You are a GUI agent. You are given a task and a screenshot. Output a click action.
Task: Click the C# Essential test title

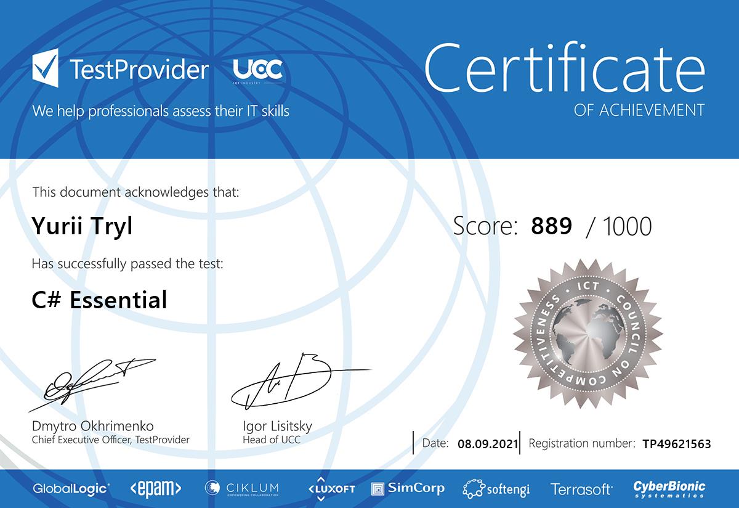point(99,300)
